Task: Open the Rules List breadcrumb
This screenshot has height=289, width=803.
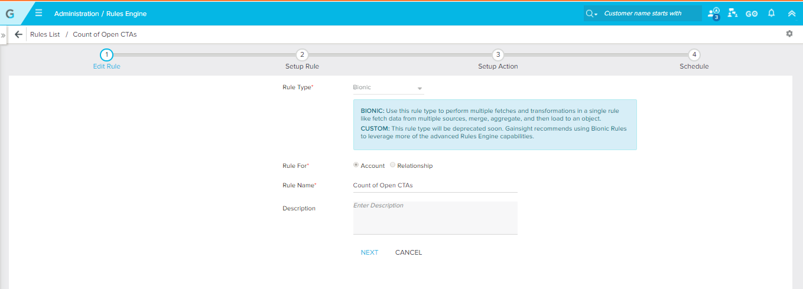Action: [45, 34]
